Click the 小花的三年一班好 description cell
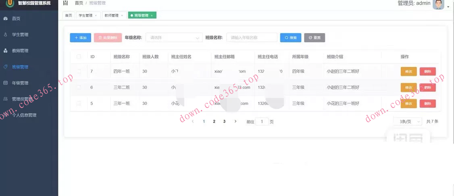 [343, 103]
